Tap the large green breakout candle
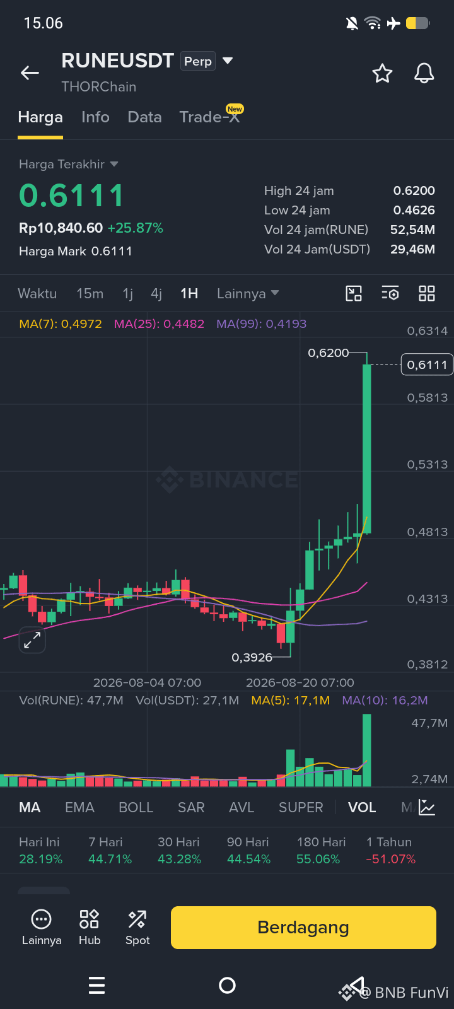454x1009 pixels. [367, 449]
